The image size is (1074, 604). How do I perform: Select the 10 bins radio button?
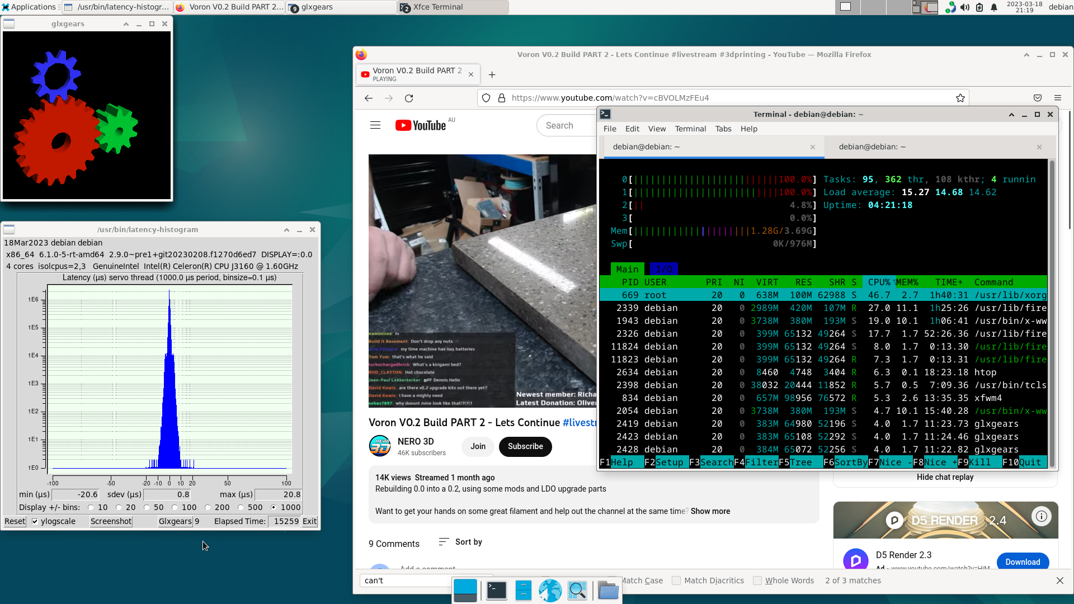click(91, 507)
